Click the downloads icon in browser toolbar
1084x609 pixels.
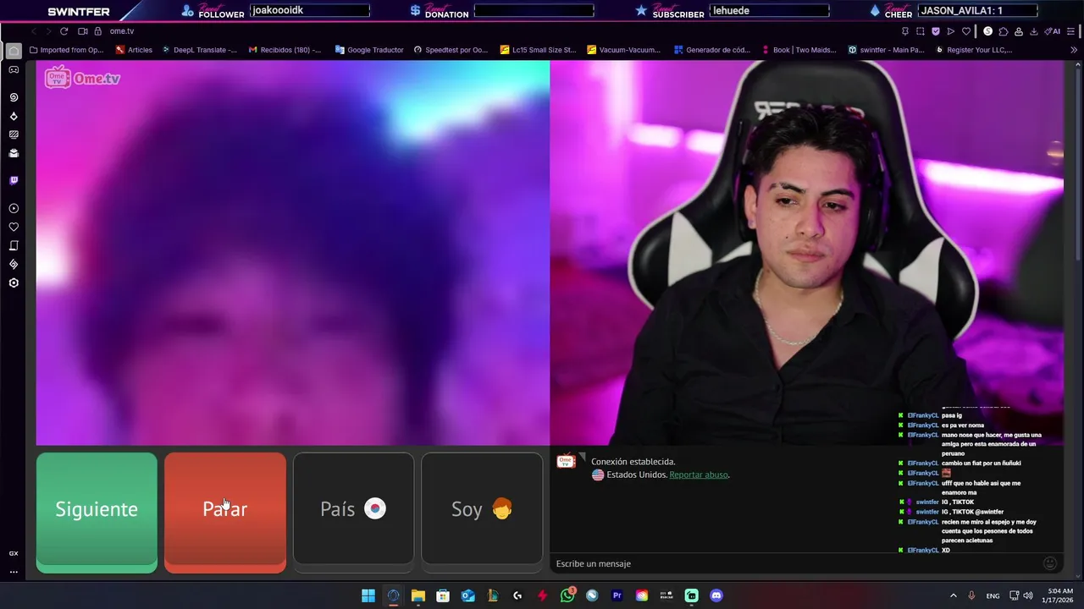1033,31
